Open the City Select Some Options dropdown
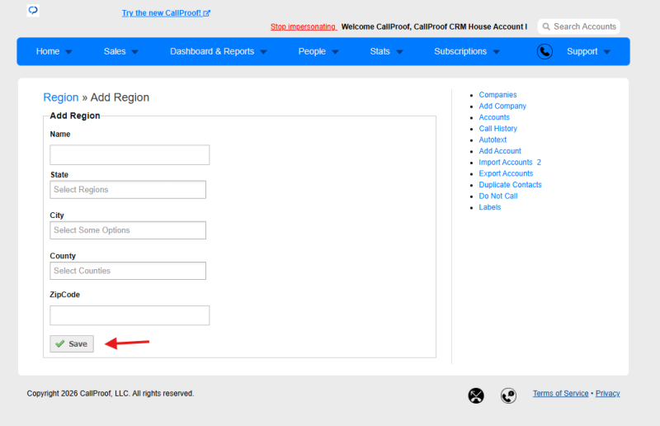 pos(128,230)
